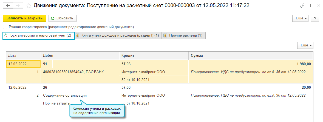Click the forward navigation arrow

pyautogui.click(x=18, y=6)
